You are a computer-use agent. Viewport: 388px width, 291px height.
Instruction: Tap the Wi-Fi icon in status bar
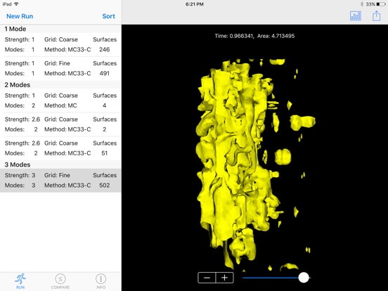(16, 4)
